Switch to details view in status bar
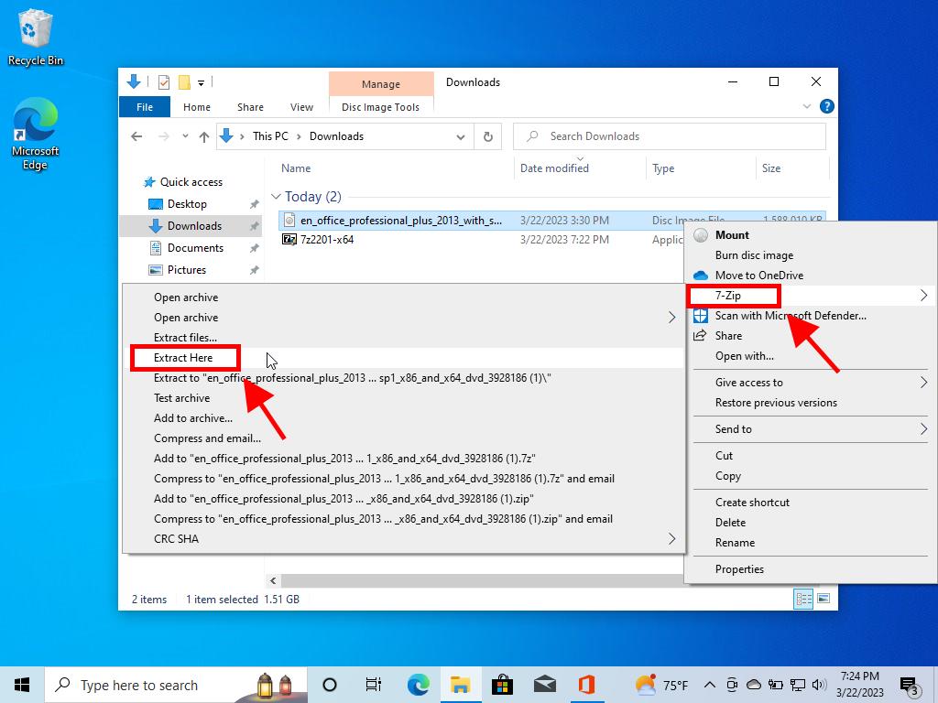 [804, 599]
